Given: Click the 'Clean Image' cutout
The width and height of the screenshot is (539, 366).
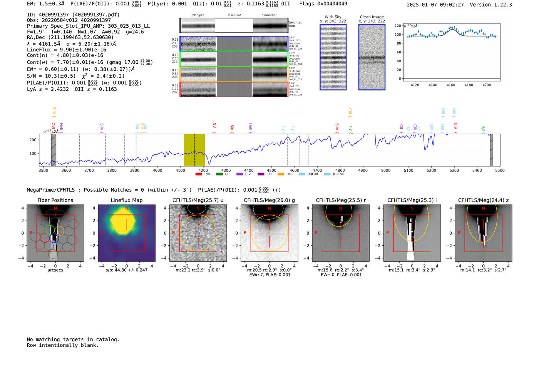Looking at the screenshot, I should pyautogui.click(x=372, y=57).
